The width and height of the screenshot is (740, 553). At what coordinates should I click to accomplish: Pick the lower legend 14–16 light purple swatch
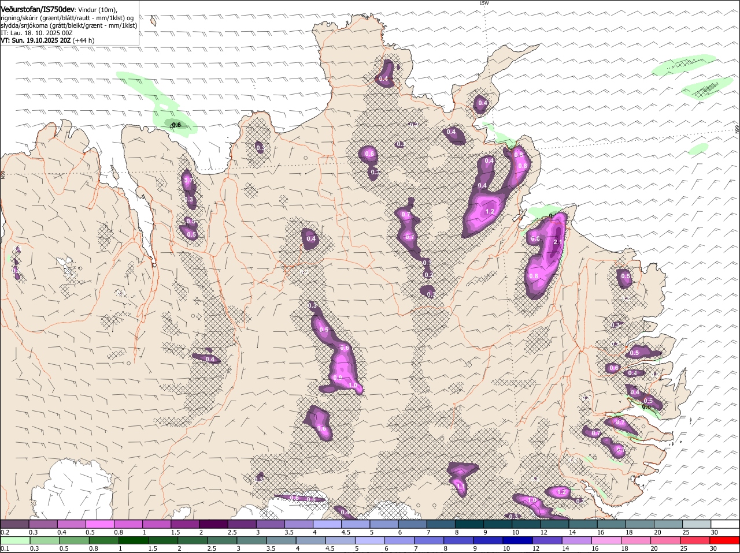[x=576, y=540]
